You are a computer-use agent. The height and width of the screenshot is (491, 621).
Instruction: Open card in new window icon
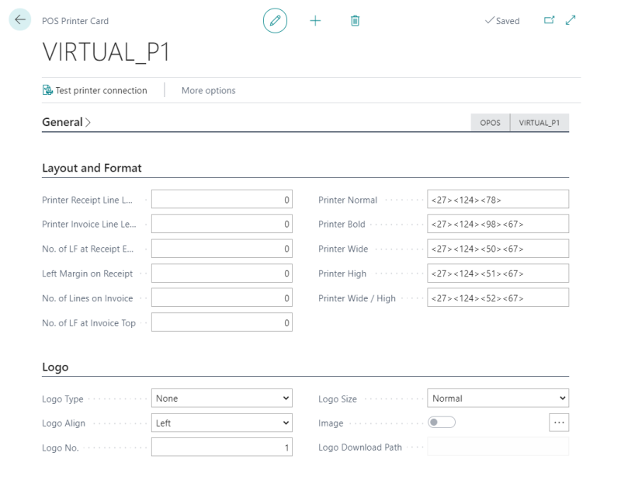pyautogui.click(x=550, y=21)
